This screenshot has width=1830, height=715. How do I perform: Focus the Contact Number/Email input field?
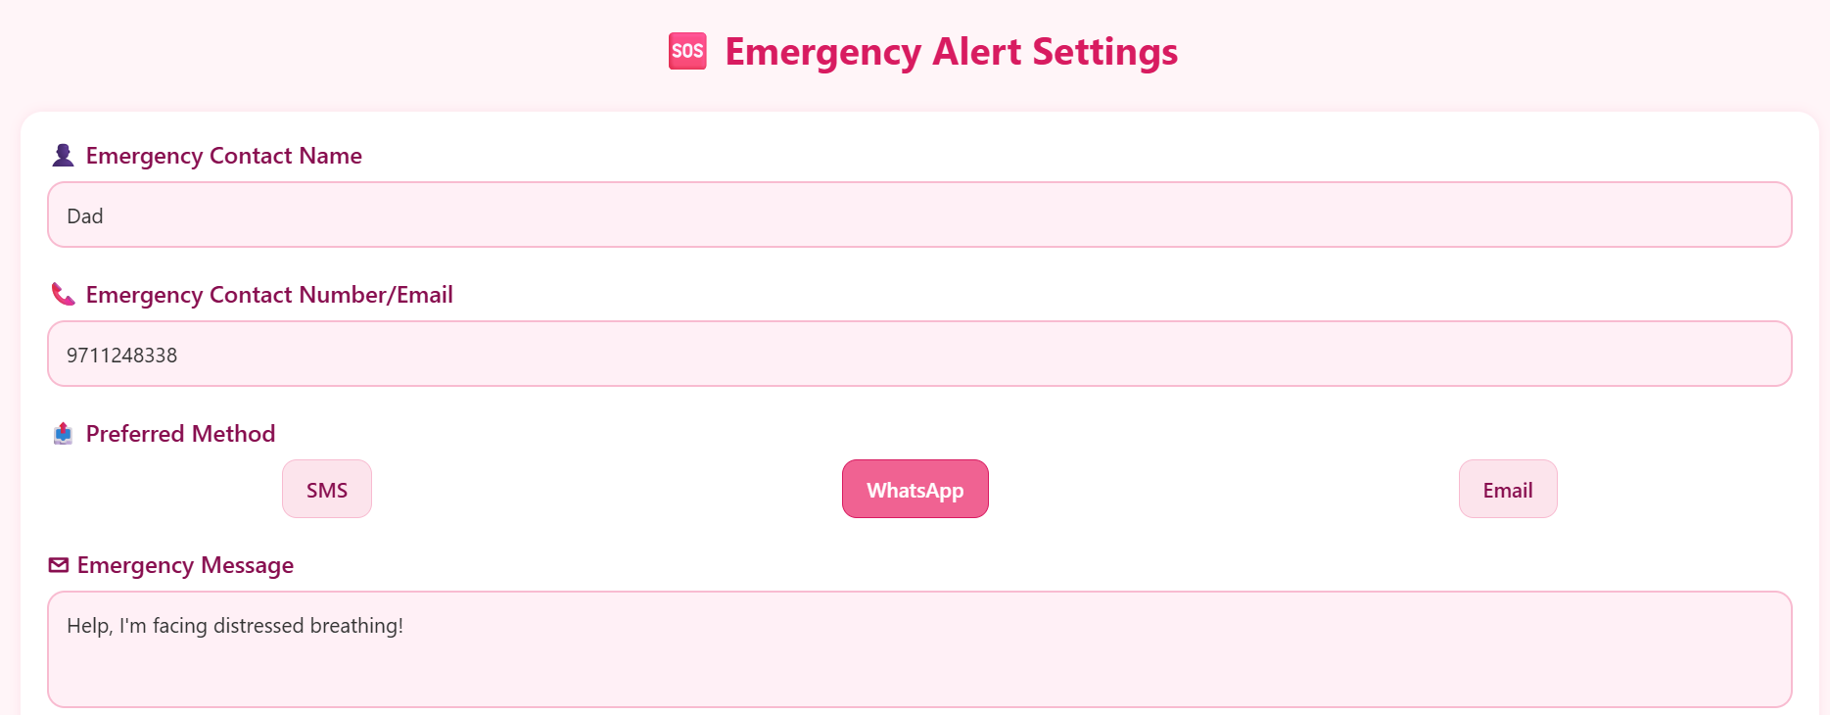coord(918,355)
